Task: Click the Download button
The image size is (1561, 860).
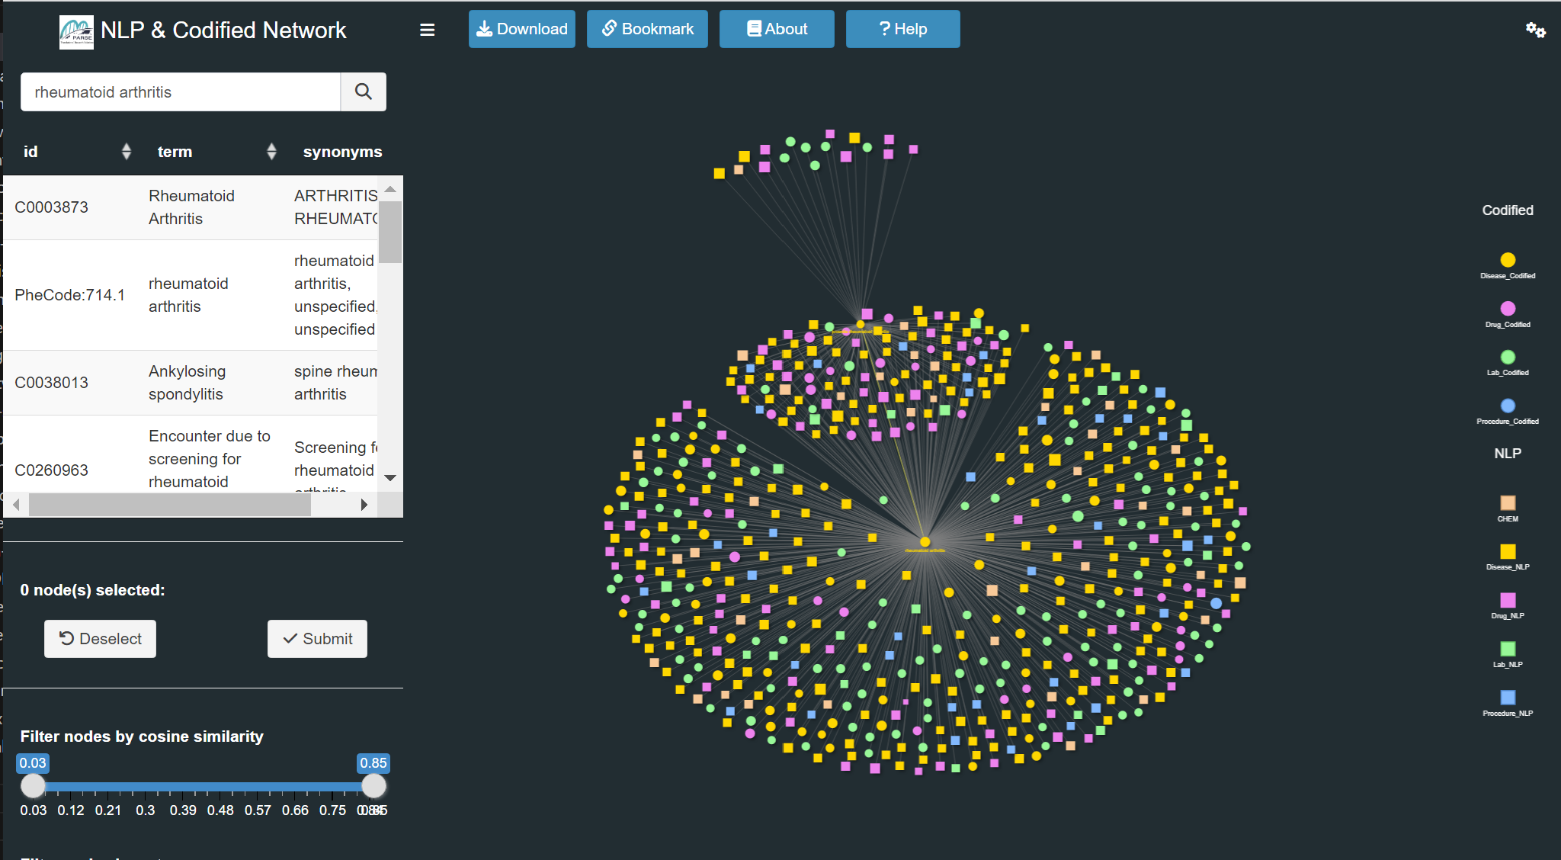Action: [522, 29]
